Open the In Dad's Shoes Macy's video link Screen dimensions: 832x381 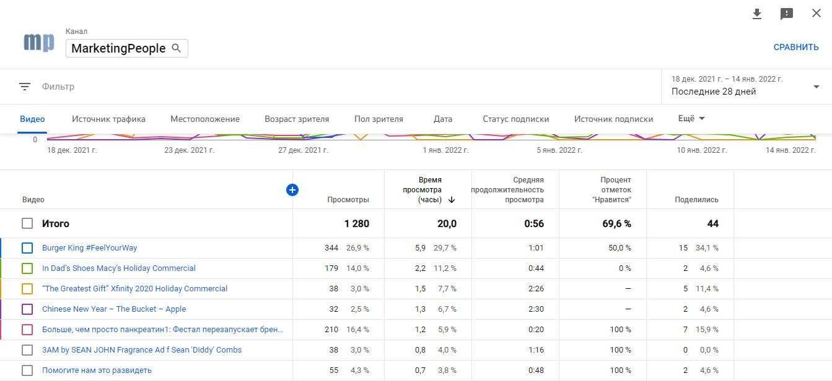[x=119, y=268]
